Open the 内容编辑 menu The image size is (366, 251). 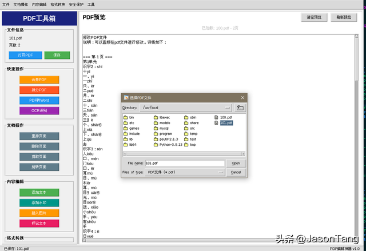coord(39,5)
